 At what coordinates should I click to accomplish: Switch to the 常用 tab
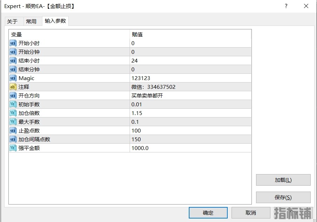(x=31, y=21)
